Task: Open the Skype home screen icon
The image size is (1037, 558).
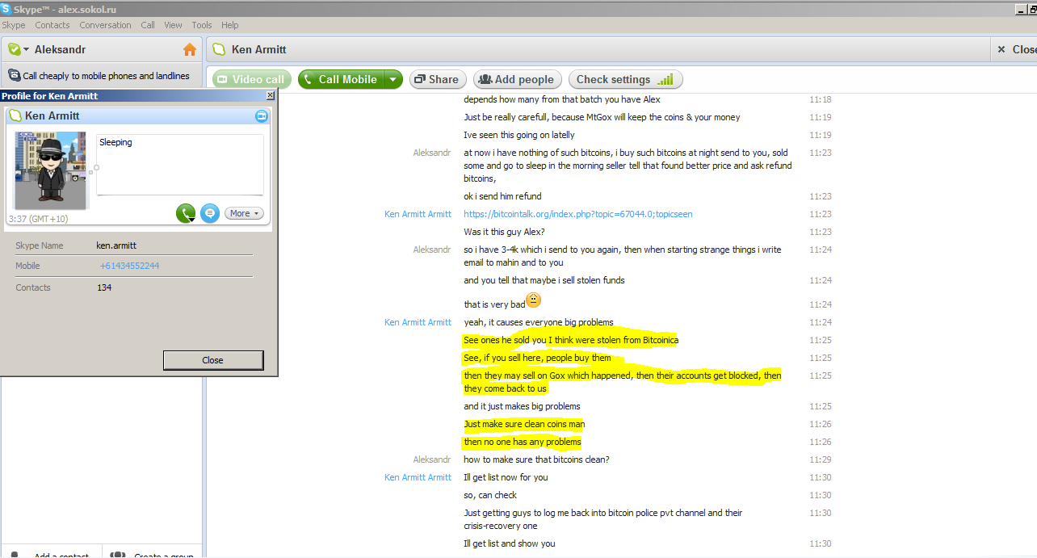Action: click(x=190, y=49)
